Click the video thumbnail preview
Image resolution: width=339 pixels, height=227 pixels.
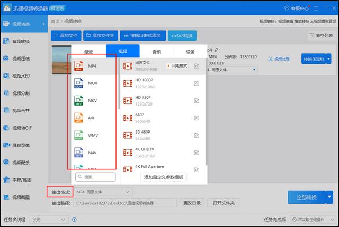coord(61,60)
